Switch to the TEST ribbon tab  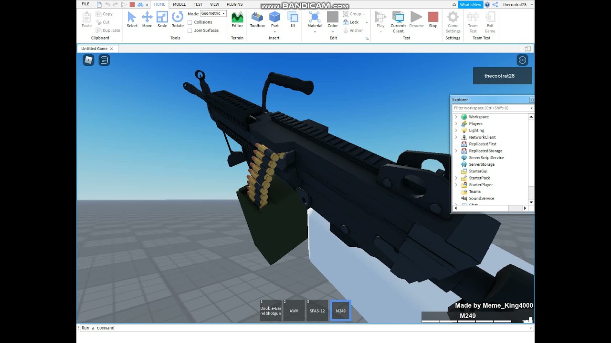pos(198,4)
